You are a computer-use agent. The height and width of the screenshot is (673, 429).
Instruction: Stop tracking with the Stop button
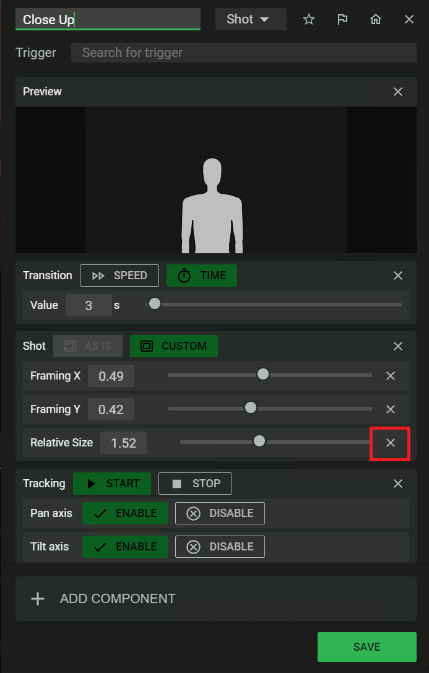coord(195,484)
